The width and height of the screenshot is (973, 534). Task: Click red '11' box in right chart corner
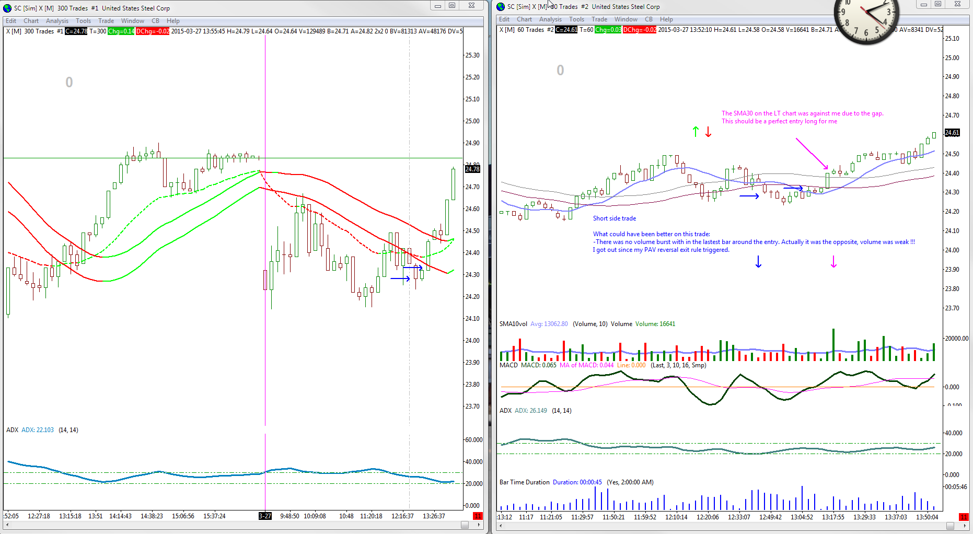(x=964, y=516)
